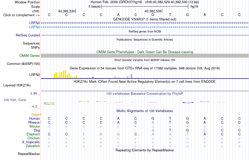Click the gray OMIM Genes bar
Image resolution: width=249 pixels, height=160 pixels.
(145, 56)
